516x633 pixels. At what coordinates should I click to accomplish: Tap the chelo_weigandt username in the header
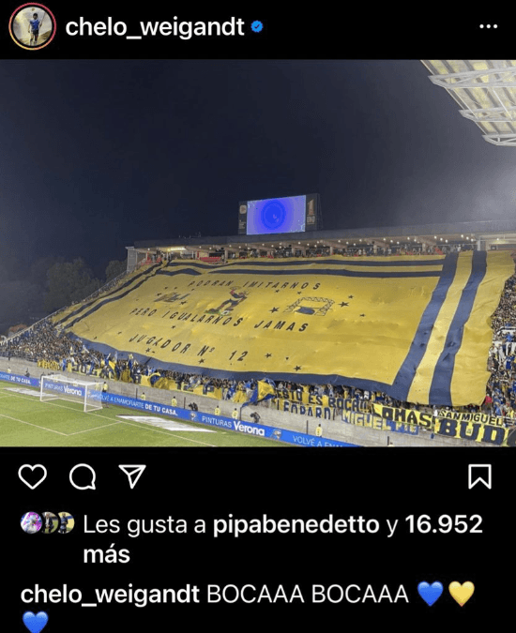pyautogui.click(x=155, y=27)
